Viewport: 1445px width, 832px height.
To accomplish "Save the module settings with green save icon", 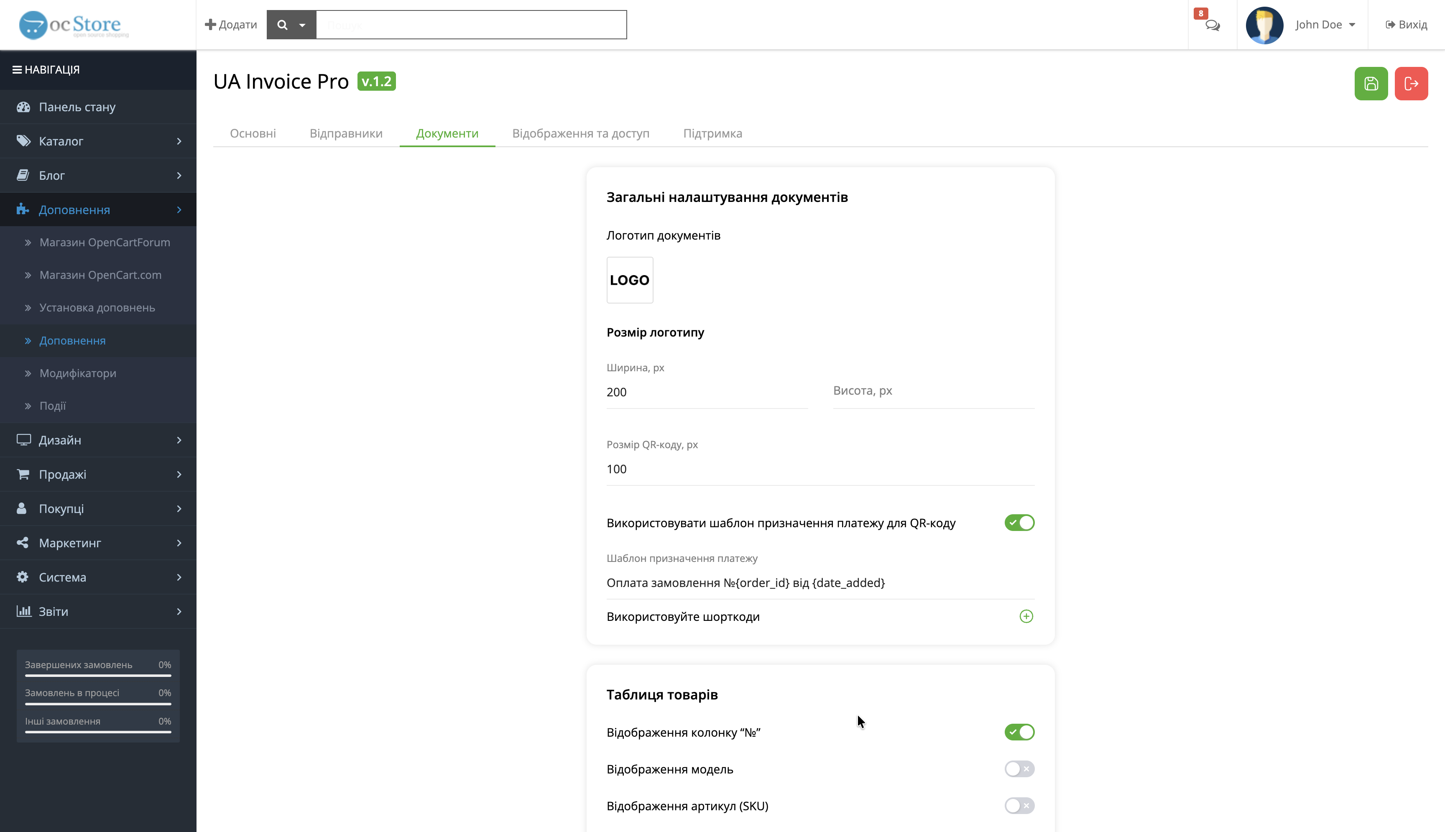I will coord(1371,84).
